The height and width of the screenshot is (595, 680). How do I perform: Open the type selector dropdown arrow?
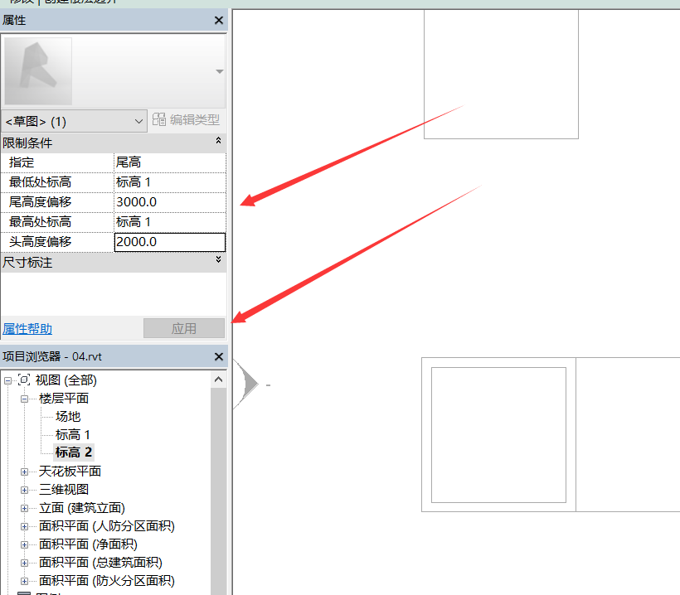219,72
